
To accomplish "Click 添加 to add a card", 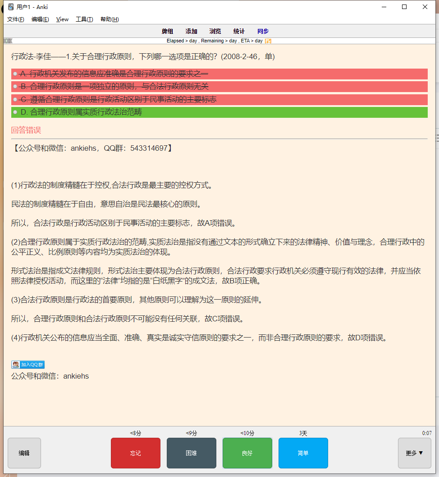I will pos(192,31).
